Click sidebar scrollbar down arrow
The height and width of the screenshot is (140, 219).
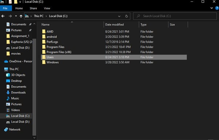(34, 138)
